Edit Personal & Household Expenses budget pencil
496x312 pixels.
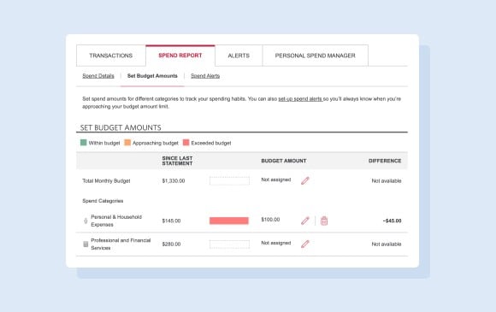pyautogui.click(x=305, y=221)
